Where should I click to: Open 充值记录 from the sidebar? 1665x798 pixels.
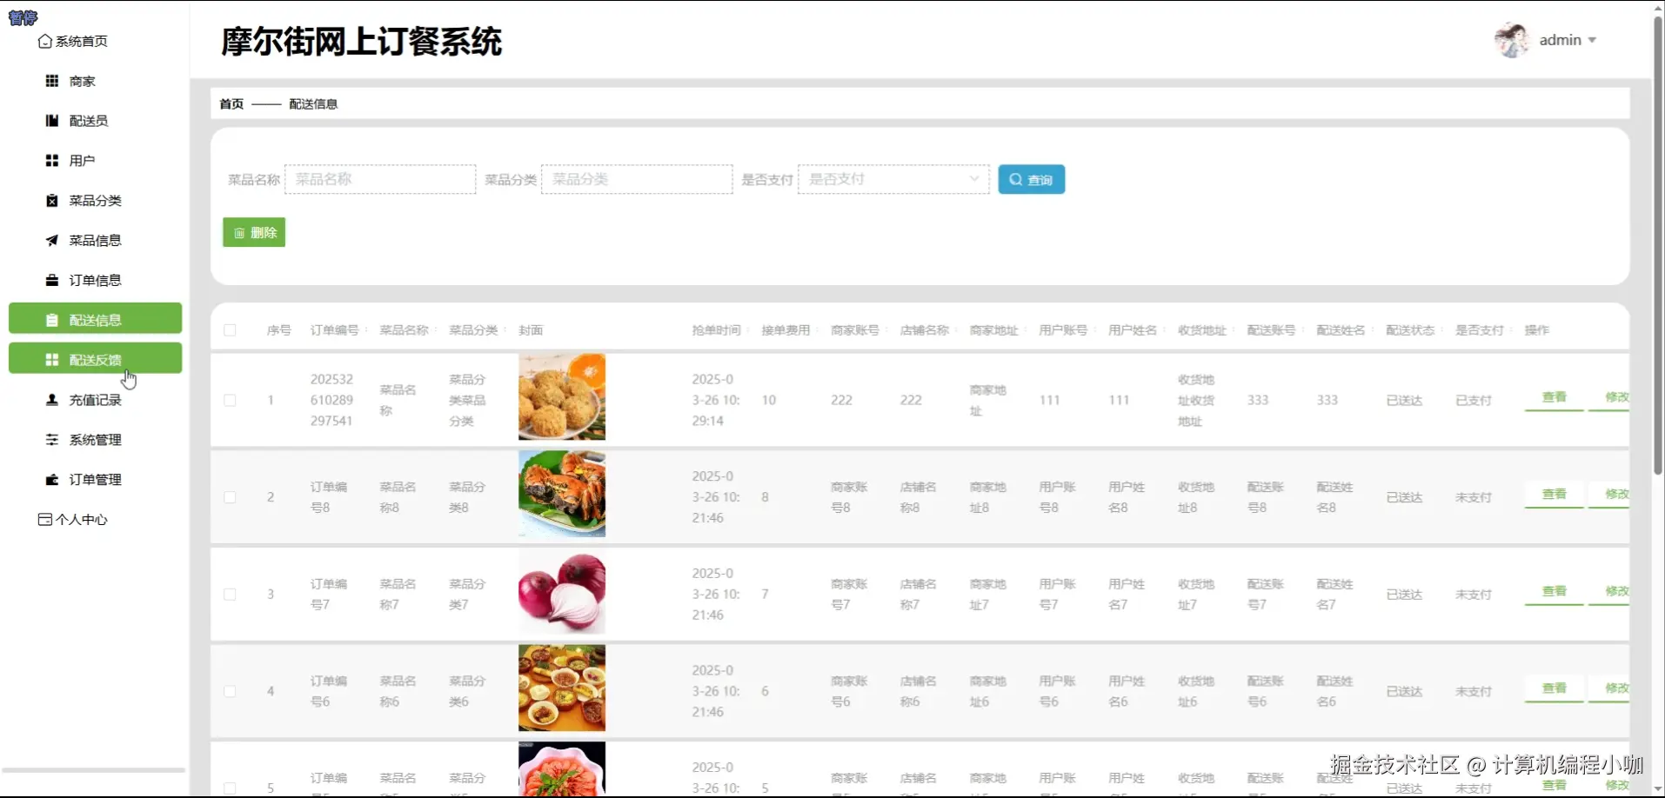[95, 400]
